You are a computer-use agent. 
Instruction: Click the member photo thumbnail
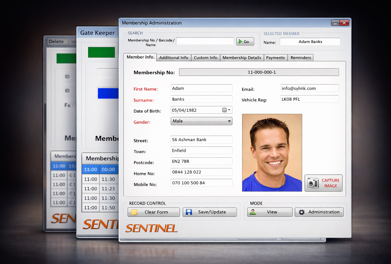(x=272, y=152)
